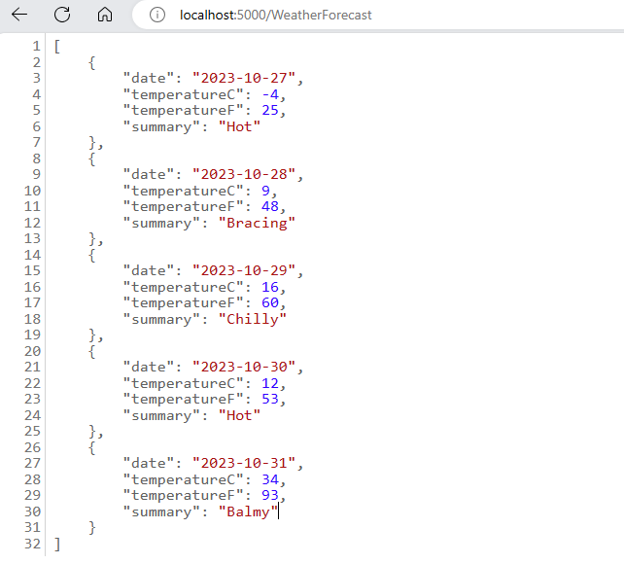
Task: Click the date value "2023-10-29"
Action: 247,271
